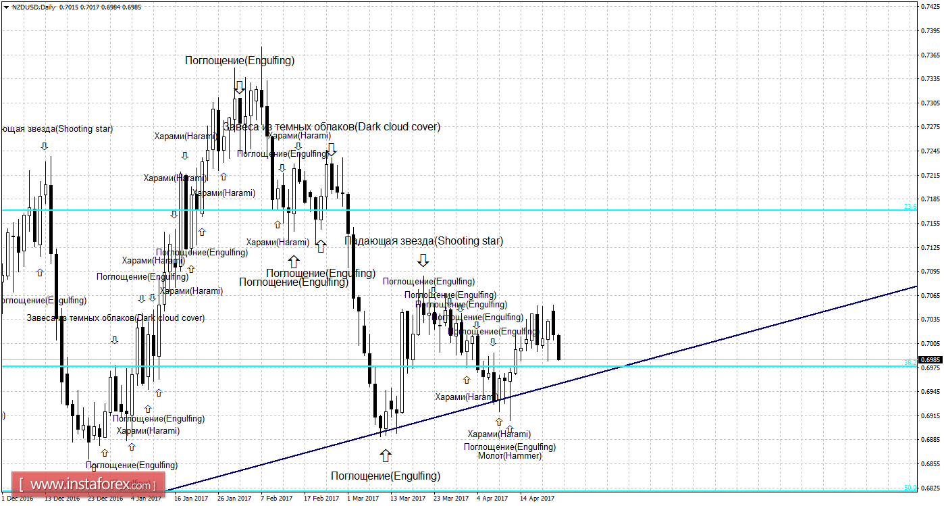Image resolution: width=944 pixels, height=506 pixels.
Task: Select the full Падающая звезда(Shooting star) label
Action: pos(423,241)
